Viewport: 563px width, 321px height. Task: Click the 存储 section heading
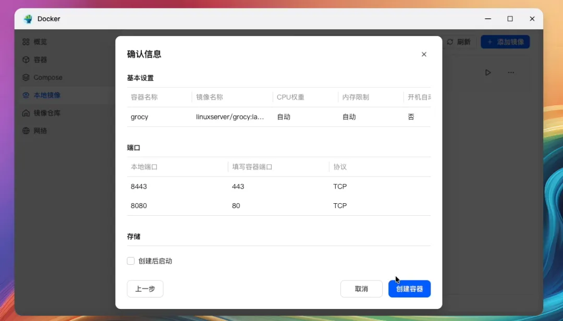pyautogui.click(x=133, y=236)
